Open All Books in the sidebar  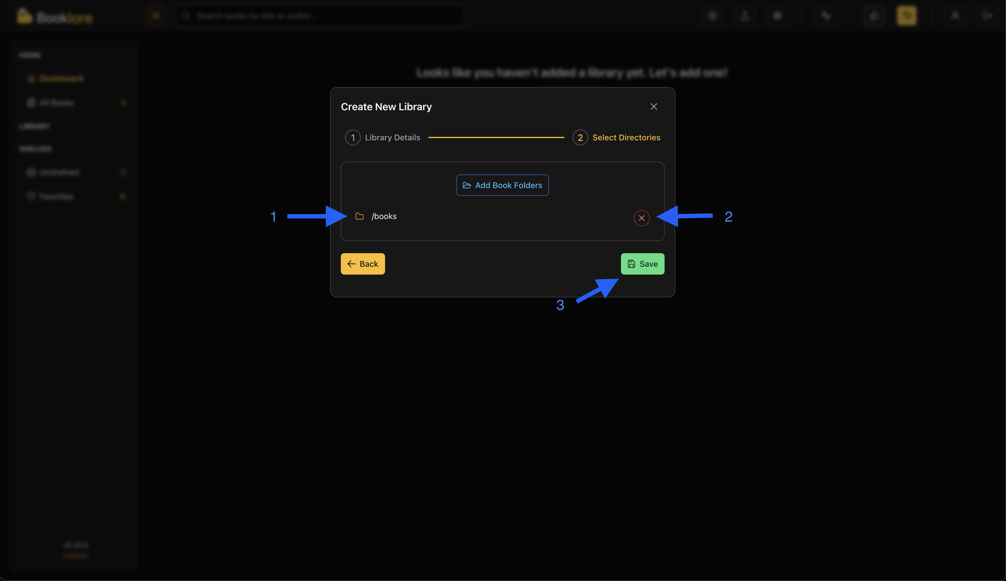56,103
